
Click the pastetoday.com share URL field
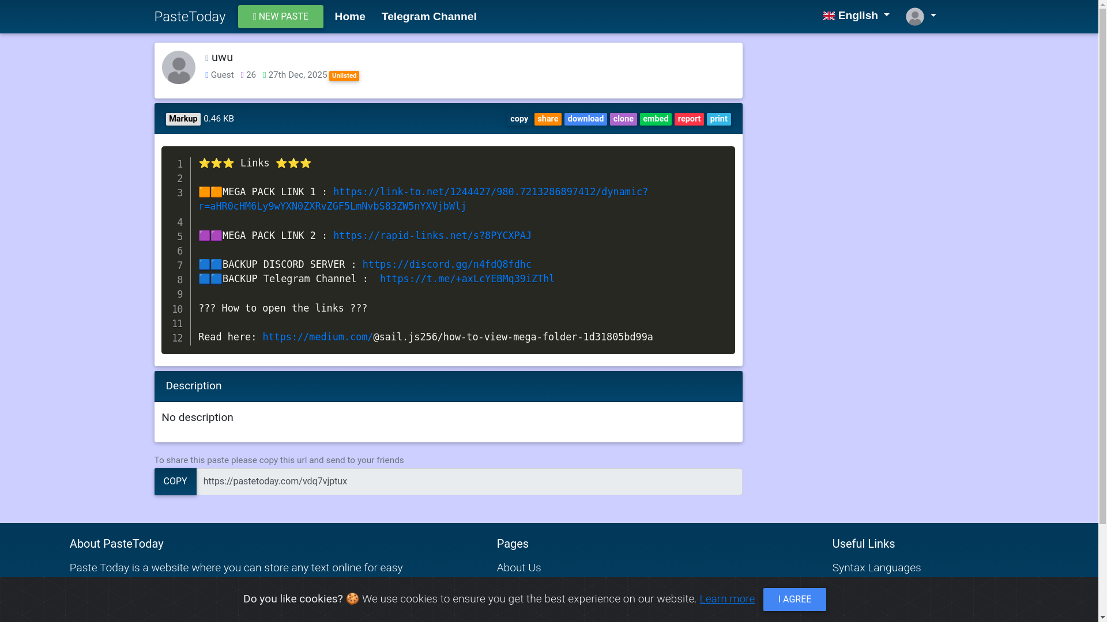(x=469, y=481)
